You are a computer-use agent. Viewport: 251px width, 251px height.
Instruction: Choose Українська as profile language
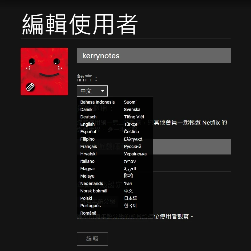pyautogui.click(x=135, y=154)
